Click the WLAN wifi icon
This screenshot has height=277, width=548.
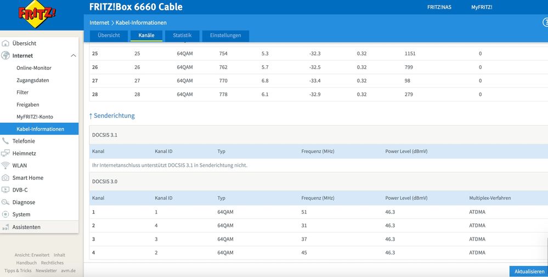click(6, 166)
